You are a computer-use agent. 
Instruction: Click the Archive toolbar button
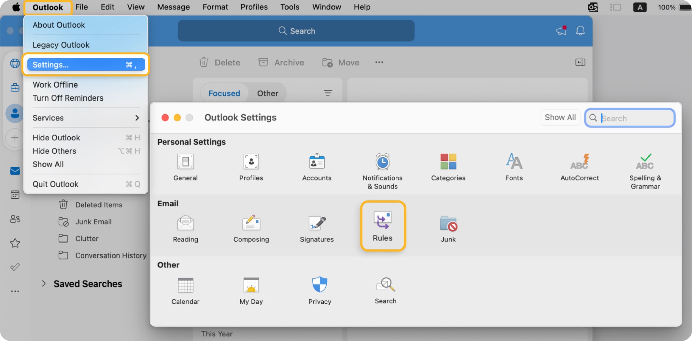(281, 62)
